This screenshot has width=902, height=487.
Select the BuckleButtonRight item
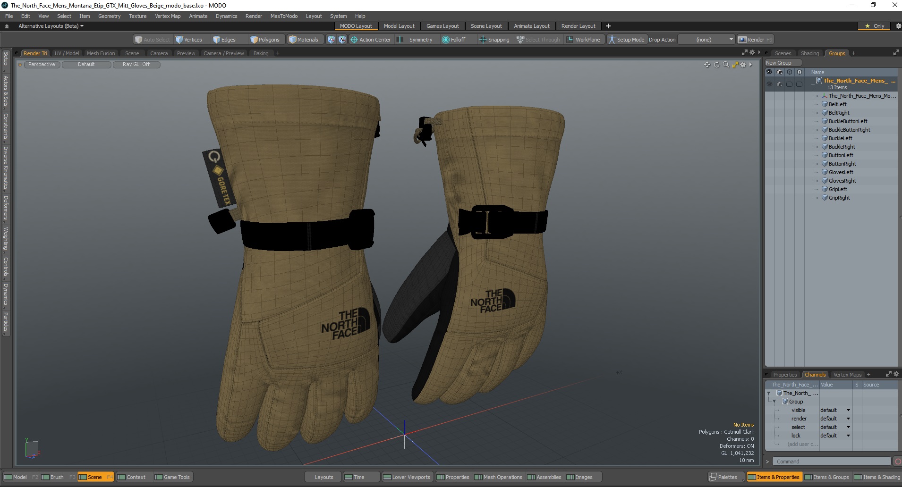pos(849,130)
